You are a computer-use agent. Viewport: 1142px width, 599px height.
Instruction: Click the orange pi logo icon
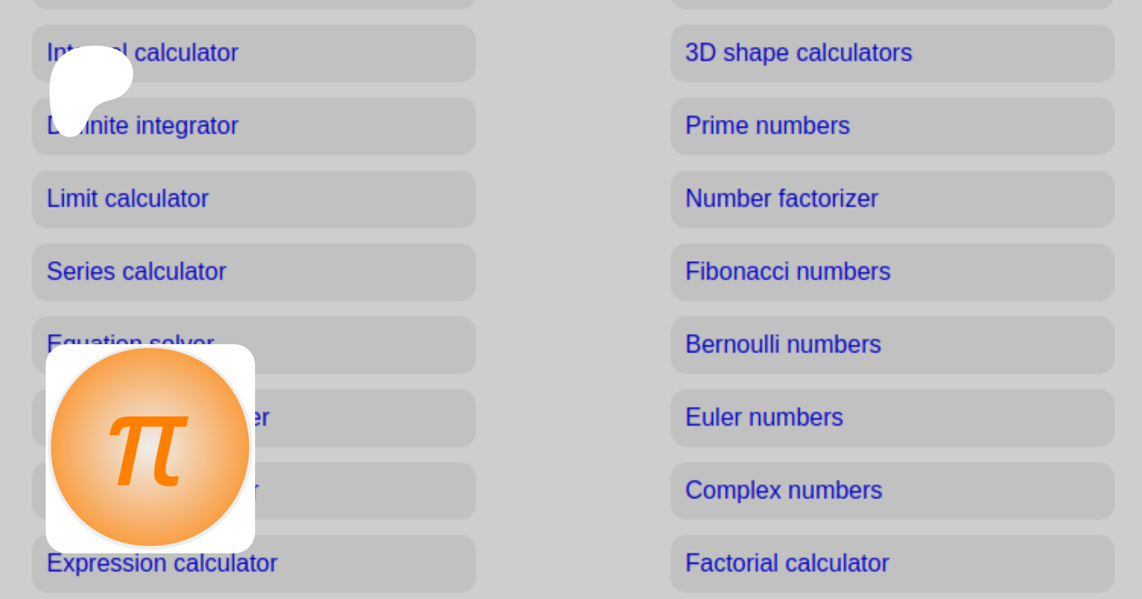150,448
